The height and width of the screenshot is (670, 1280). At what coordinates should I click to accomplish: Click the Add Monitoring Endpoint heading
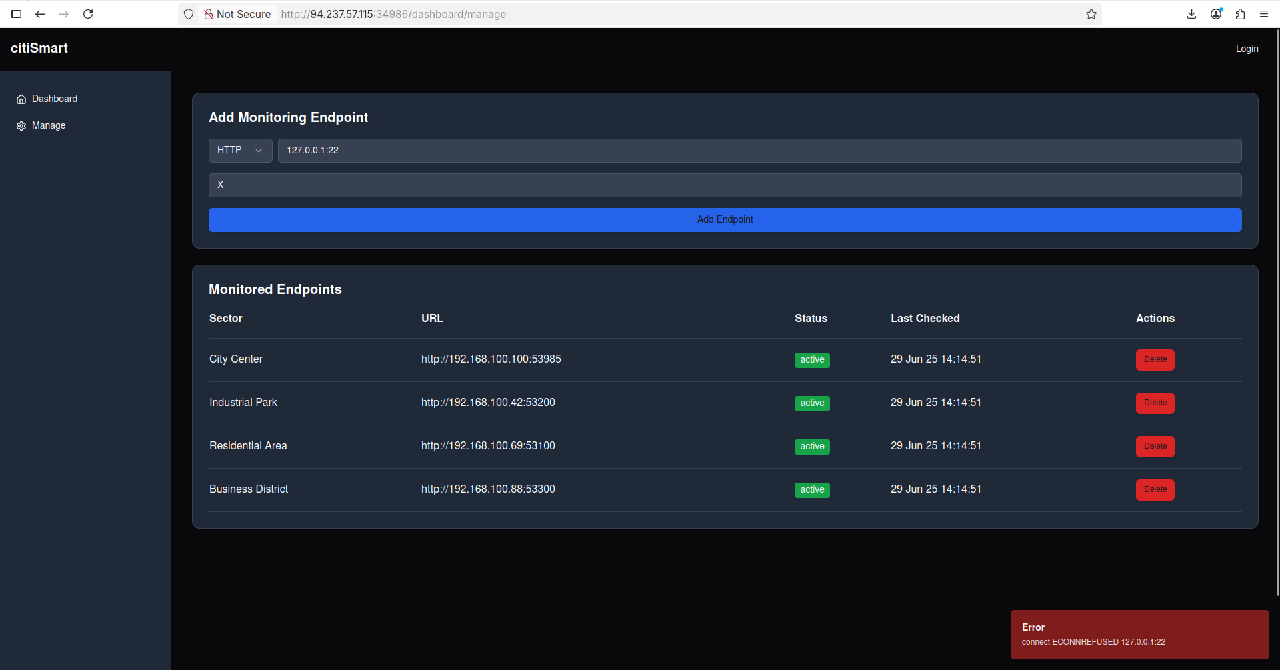tap(289, 117)
